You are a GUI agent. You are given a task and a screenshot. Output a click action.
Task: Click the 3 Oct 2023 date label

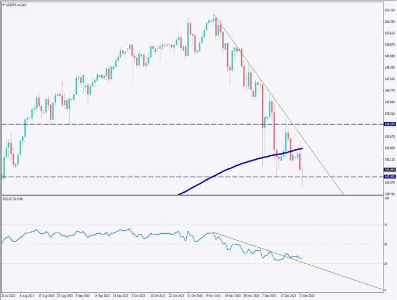141,296
